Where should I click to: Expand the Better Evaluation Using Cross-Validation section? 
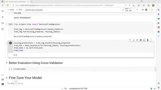point(7,63)
